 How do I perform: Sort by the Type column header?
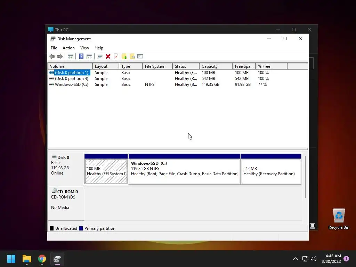click(131, 66)
